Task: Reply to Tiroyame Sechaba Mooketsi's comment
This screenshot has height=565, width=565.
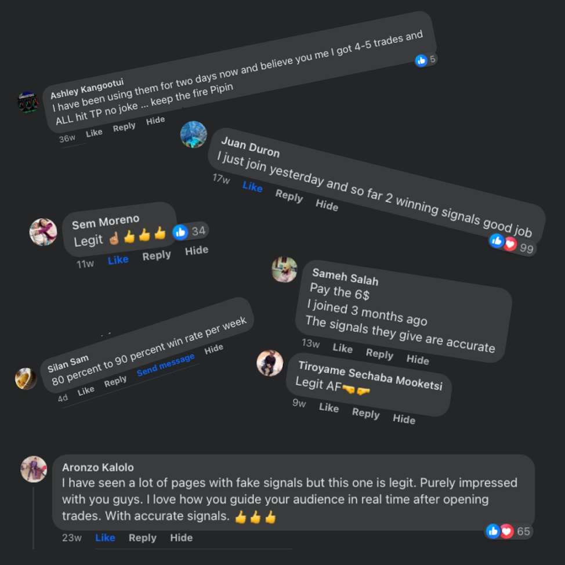Action: click(365, 413)
